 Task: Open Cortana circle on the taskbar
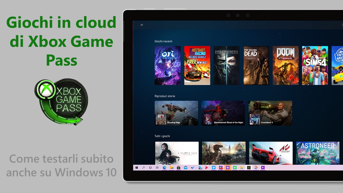[150, 168]
